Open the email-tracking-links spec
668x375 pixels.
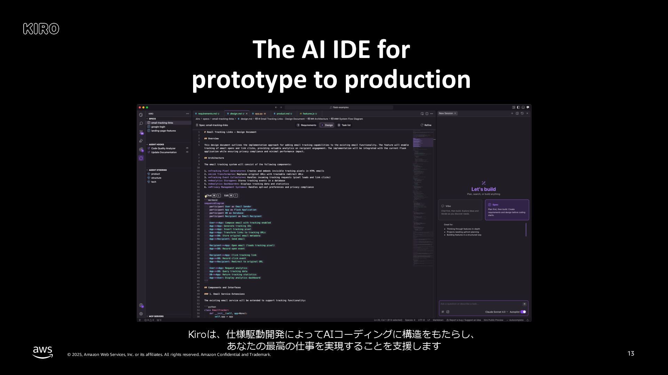click(169, 123)
